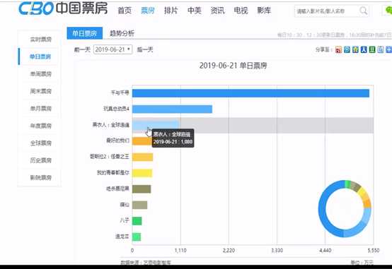Viewport: 392px width, 269px height.
Task: Select 年度票房 in the sidebar
Action: [41, 126]
